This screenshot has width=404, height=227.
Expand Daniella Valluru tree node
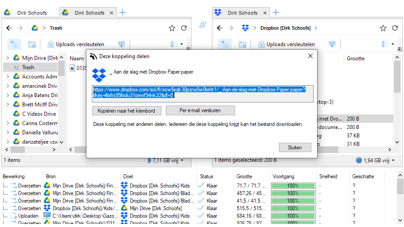pyautogui.click(x=8, y=132)
